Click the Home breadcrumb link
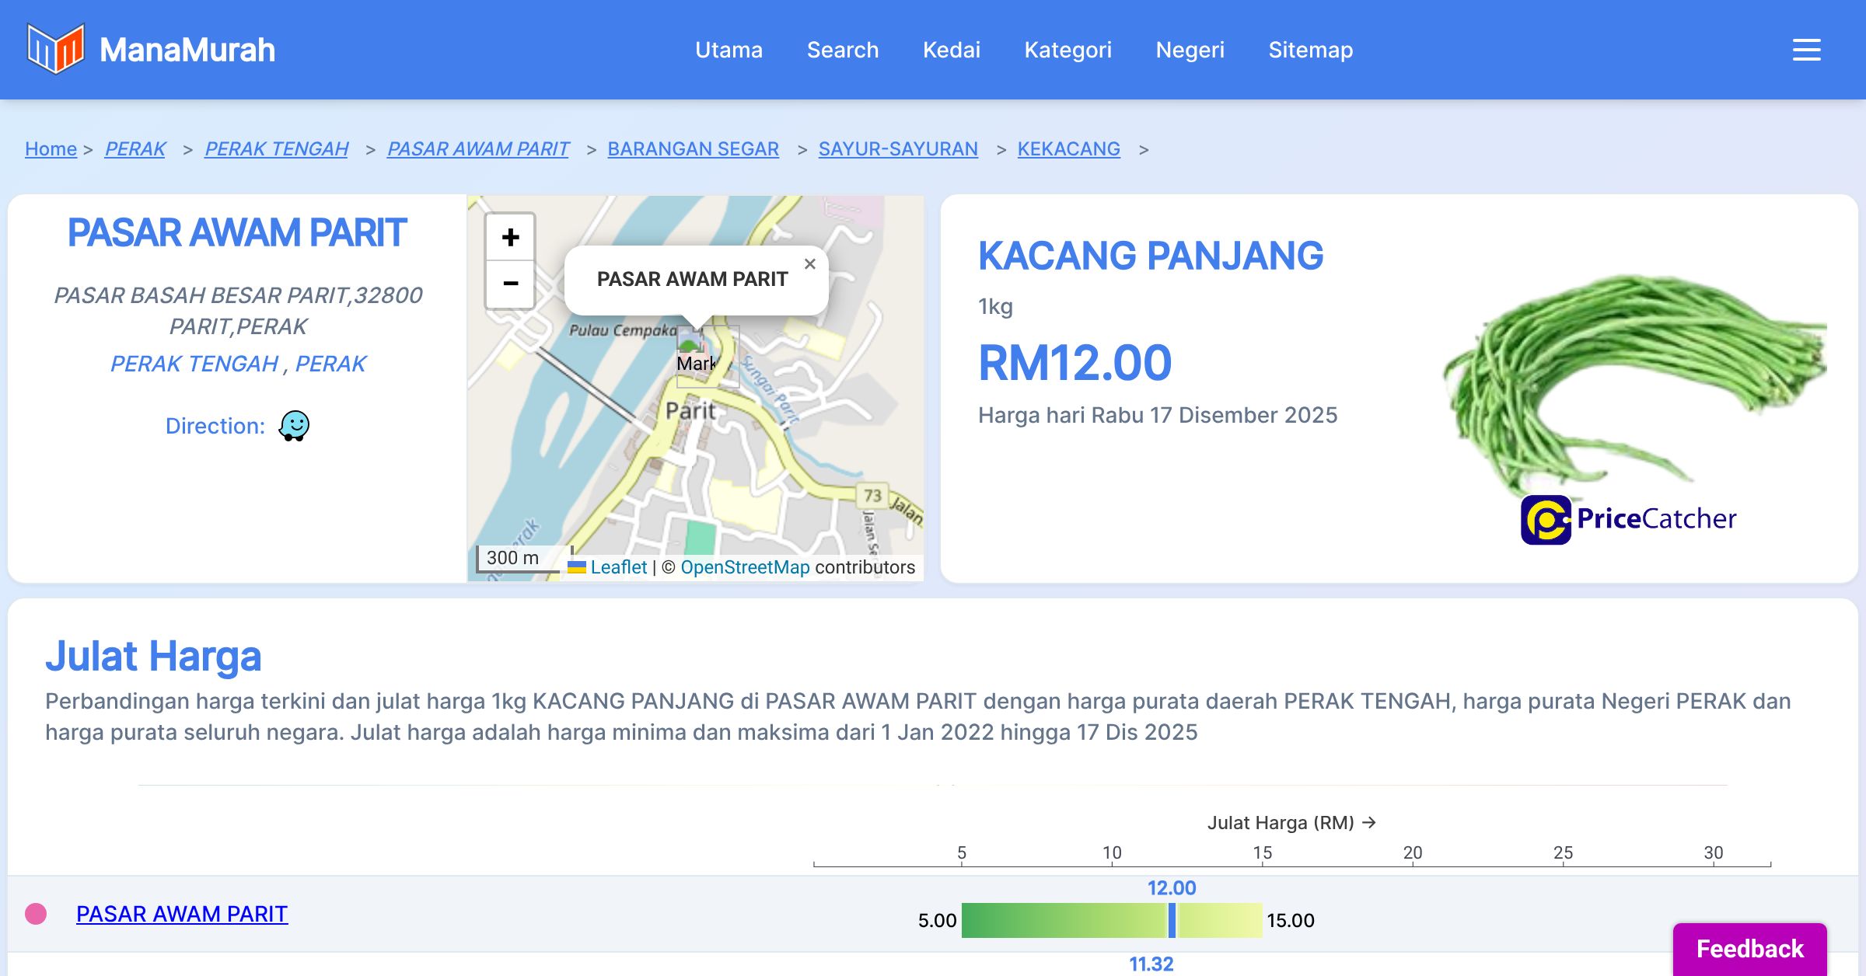Image resolution: width=1866 pixels, height=976 pixels. (x=51, y=148)
